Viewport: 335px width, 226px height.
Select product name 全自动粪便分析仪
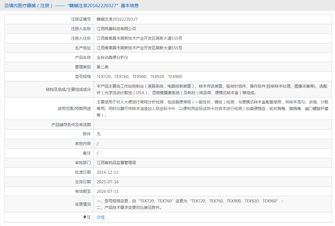point(112,57)
